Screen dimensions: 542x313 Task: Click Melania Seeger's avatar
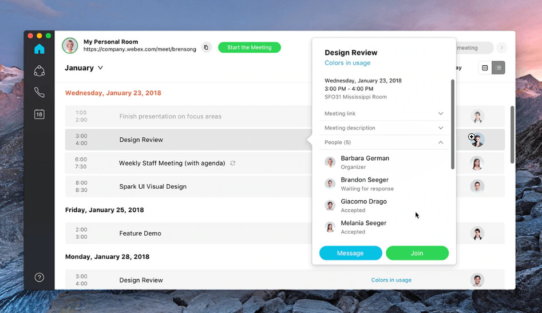pos(330,227)
